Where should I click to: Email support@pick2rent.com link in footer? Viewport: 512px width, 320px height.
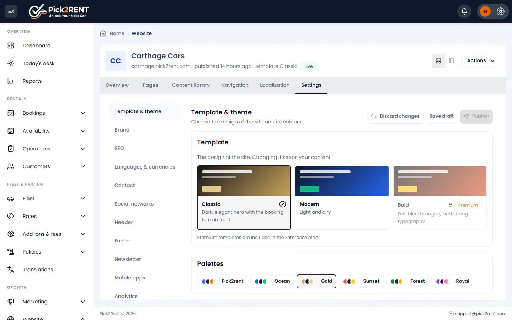(x=478, y=314)
